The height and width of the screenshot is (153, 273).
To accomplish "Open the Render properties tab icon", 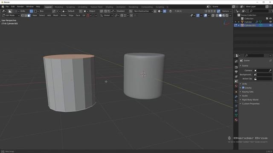I will (236, 67).
